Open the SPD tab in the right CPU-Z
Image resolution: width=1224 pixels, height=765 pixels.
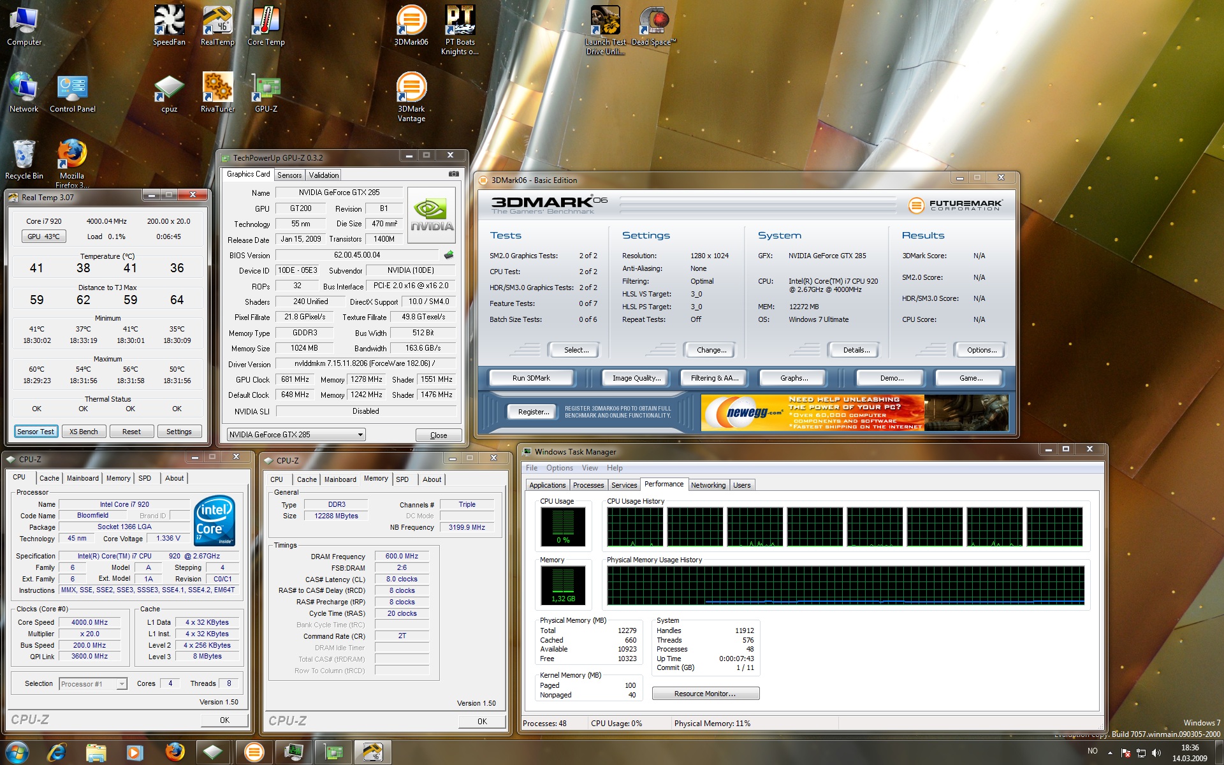pyautogui.click(x=402, y=479)
